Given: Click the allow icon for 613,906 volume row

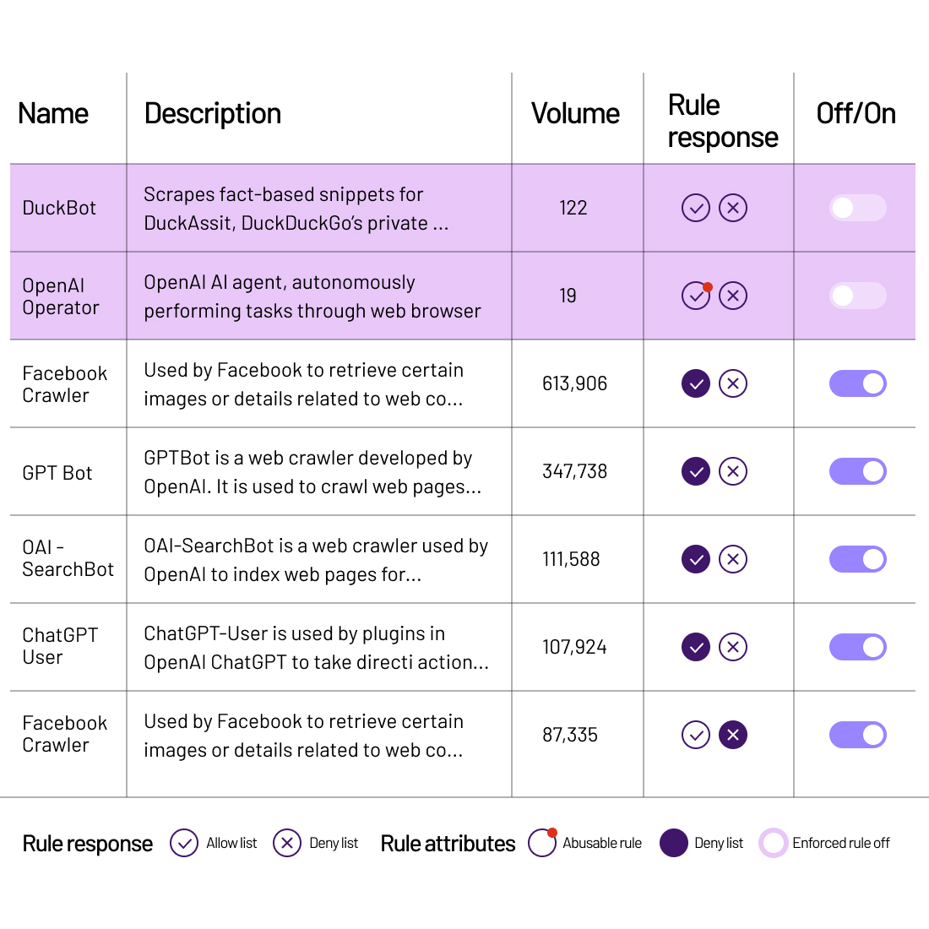Looking at the screenshot, I should [696, 383].
